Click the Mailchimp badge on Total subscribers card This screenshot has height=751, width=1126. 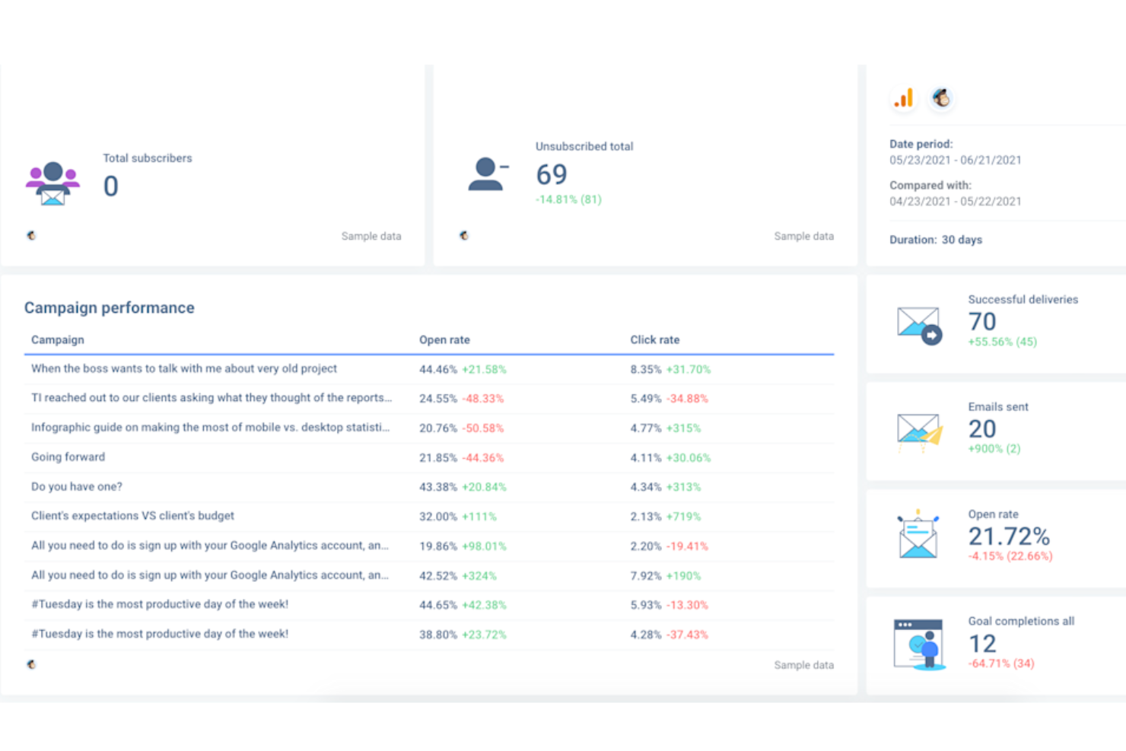click(x=31, y=236)
